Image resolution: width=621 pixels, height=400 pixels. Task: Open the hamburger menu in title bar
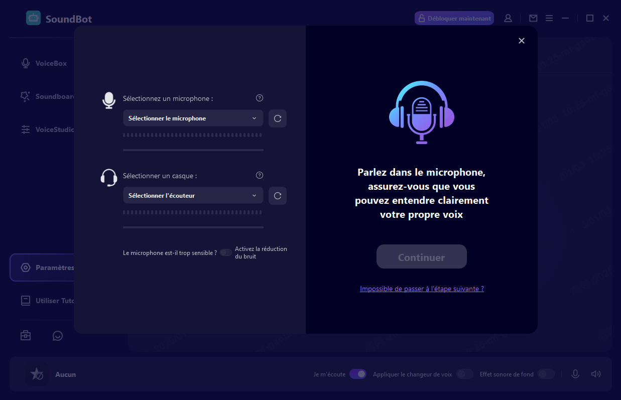(549, 18)
